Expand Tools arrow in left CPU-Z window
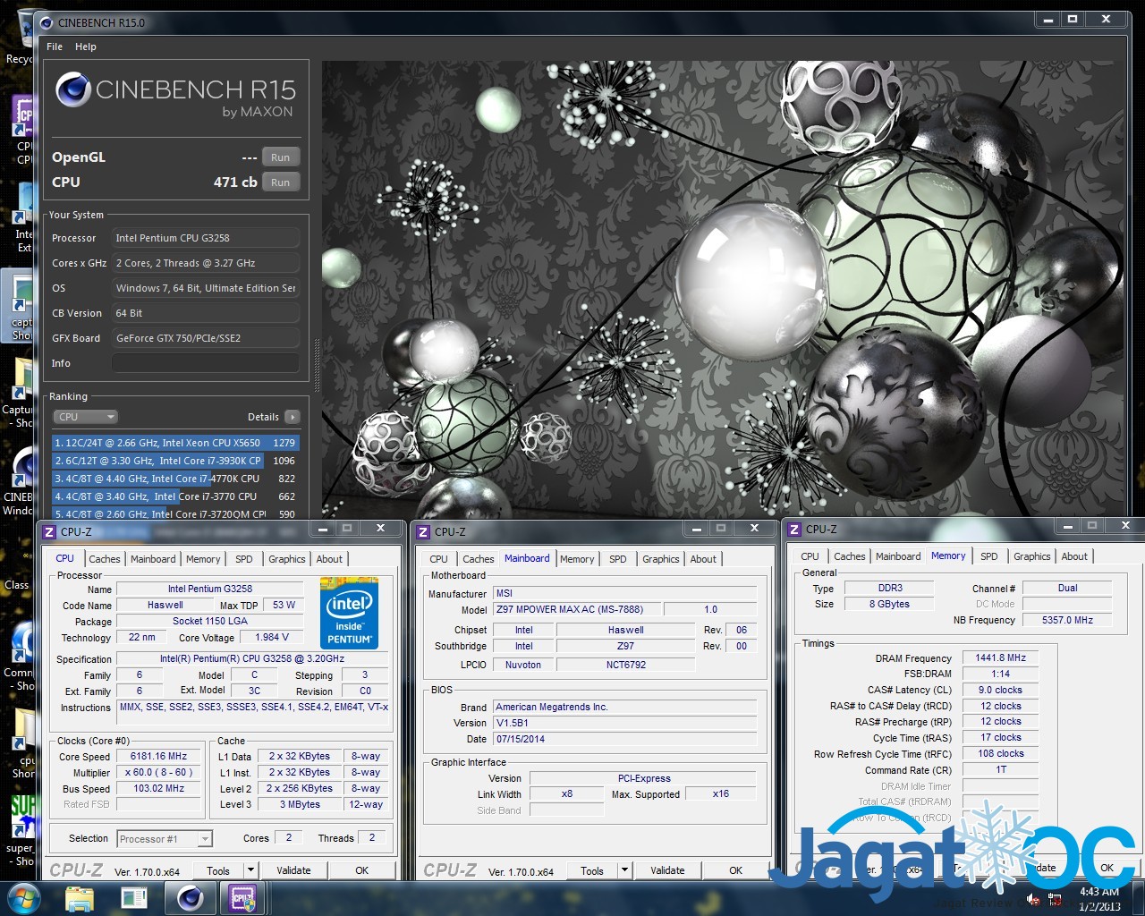The image size is (1145, 916). point(250,870)
